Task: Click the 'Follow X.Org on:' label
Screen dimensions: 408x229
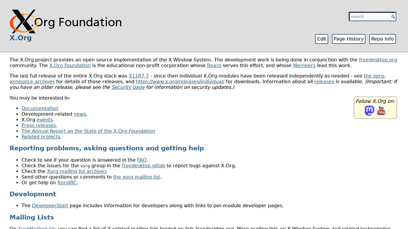Action: [x=375, y=101]
